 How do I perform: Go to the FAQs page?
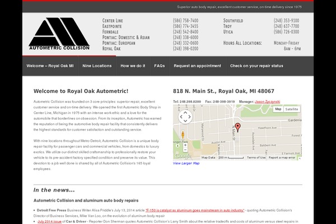(160, 66)
